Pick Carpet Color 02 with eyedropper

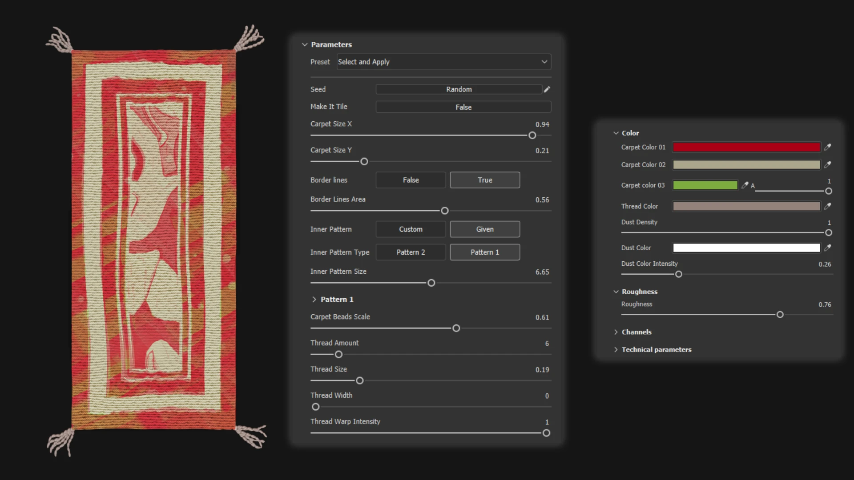click(x=827, y=165)
